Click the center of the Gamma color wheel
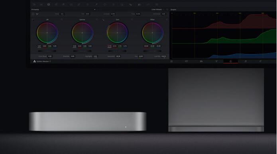The width and height of the screenshot is (277, 154). click(x=82, y=33)
